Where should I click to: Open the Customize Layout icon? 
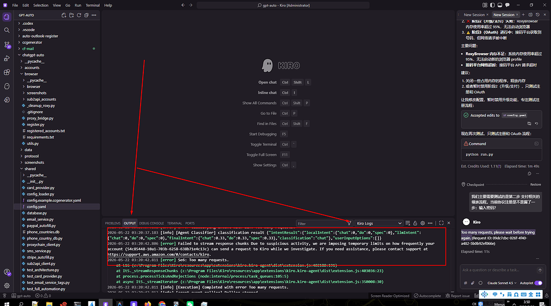pyautogui.click(x=485, y=5)
